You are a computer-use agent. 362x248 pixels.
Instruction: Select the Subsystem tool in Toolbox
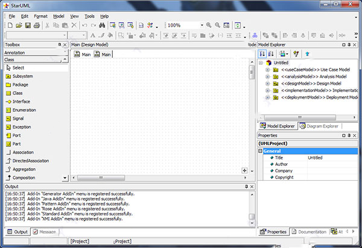[22, 76]
